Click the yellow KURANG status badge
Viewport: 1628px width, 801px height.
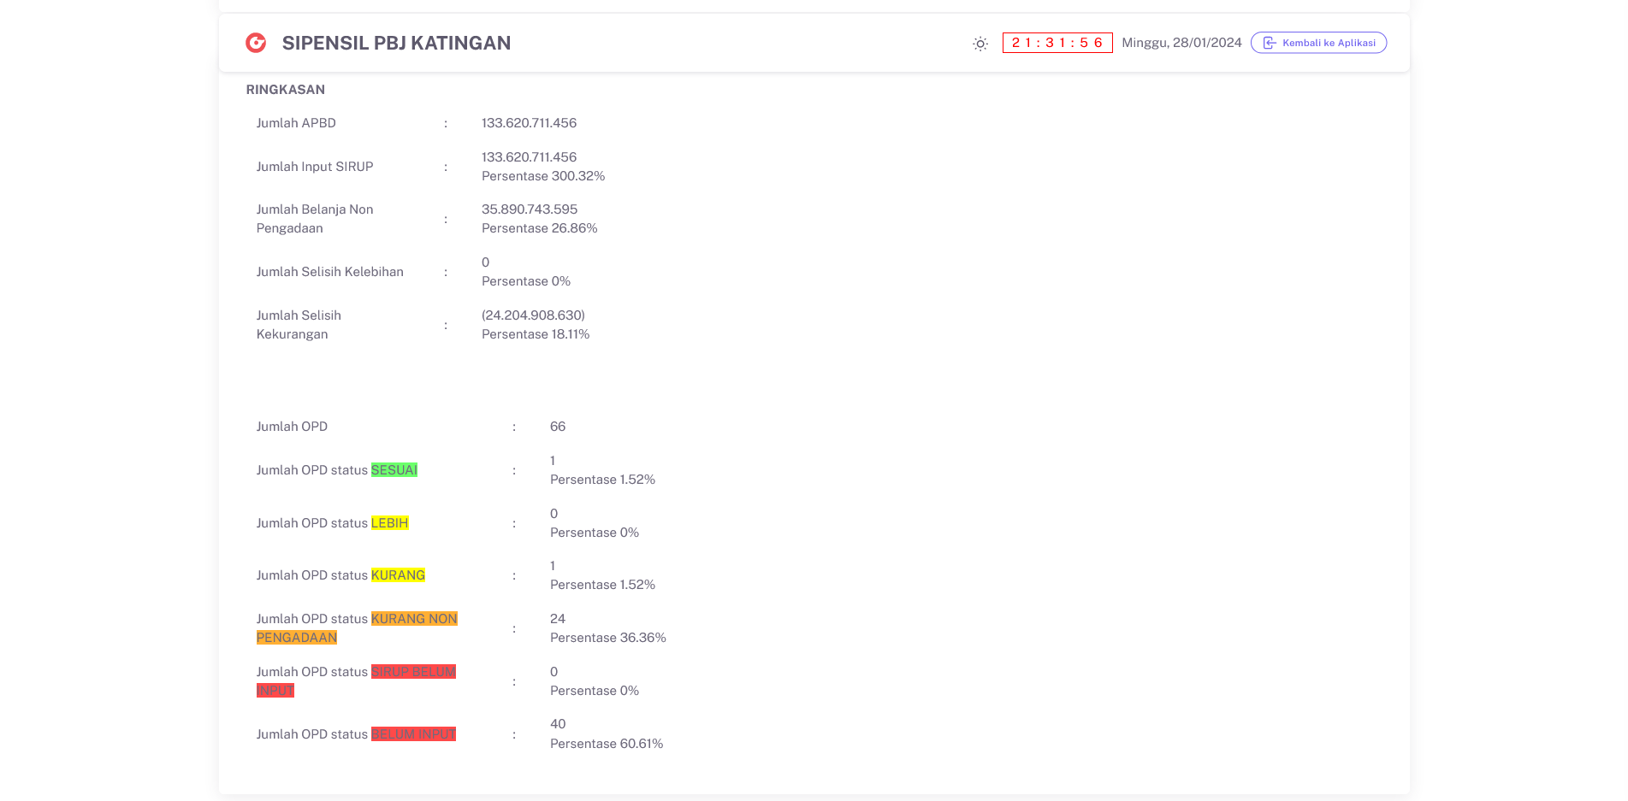(x=398, y=575)
